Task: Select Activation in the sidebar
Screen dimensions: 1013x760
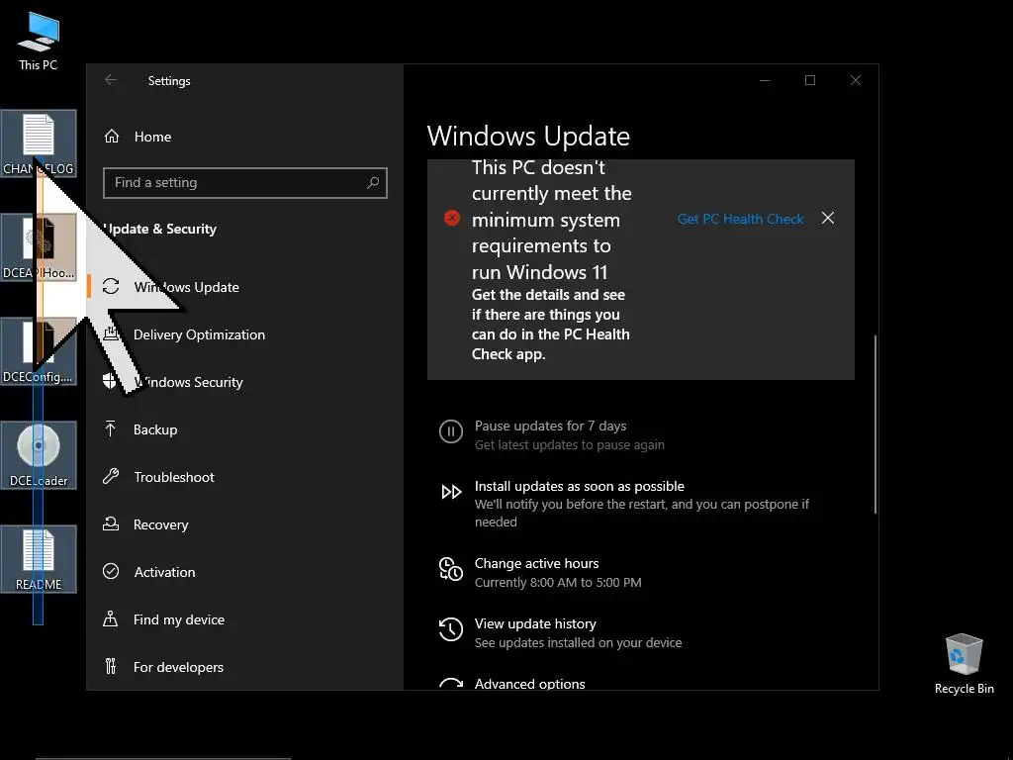Action: coord(165,572)
